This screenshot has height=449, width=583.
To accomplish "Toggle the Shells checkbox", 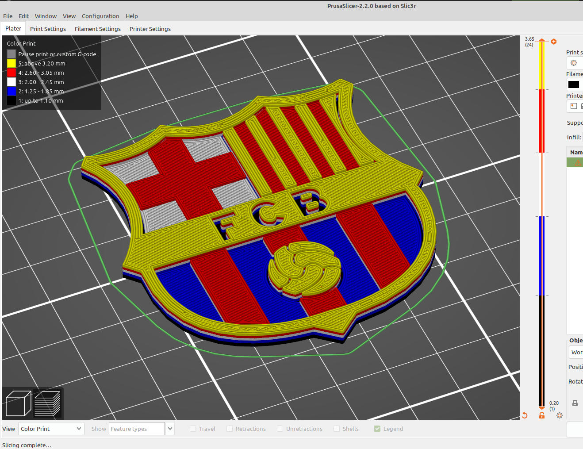I will point(337,429).
